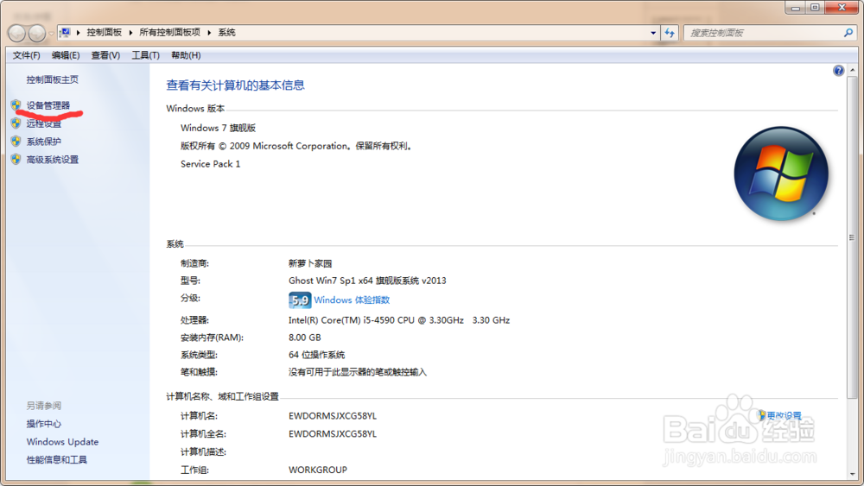
Task: Open 性能信息和工具 link
Action: click(x=57, y=460)
